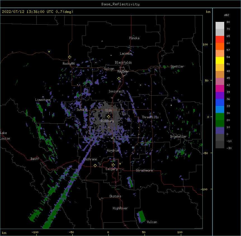Click the Sundre label
The image size is (241, 236).
pos(82,110)
